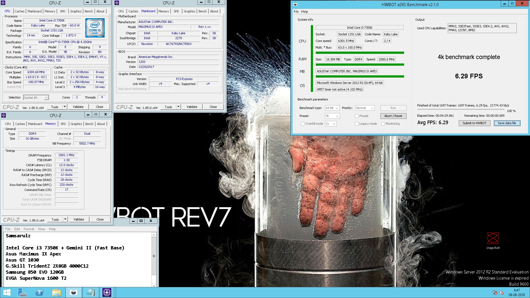The height and width of the screenshot is (298, 530).
Task: Open the Overkill 2x dropdown
Action: click(331, 124)
